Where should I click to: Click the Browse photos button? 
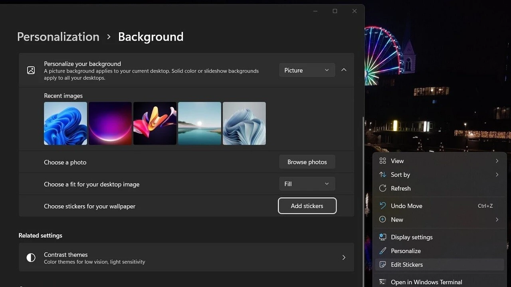(307, 162)
